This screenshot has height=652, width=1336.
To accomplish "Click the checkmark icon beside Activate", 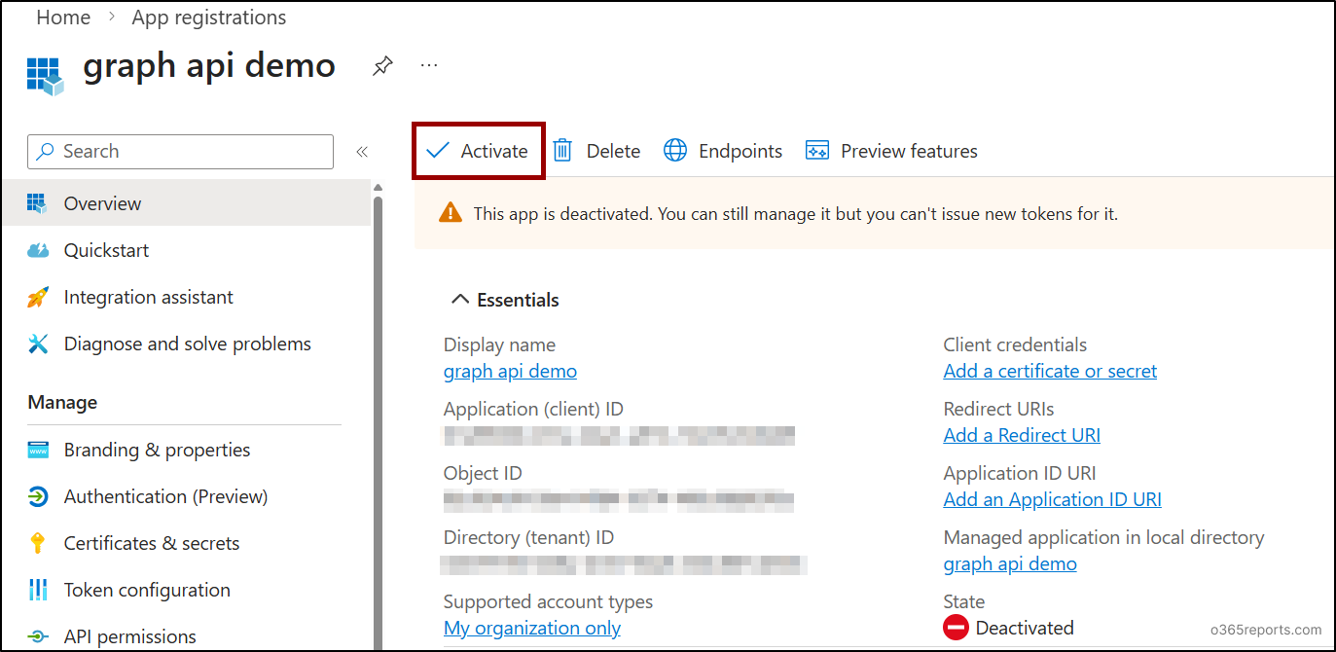I will tap(438, 151).
